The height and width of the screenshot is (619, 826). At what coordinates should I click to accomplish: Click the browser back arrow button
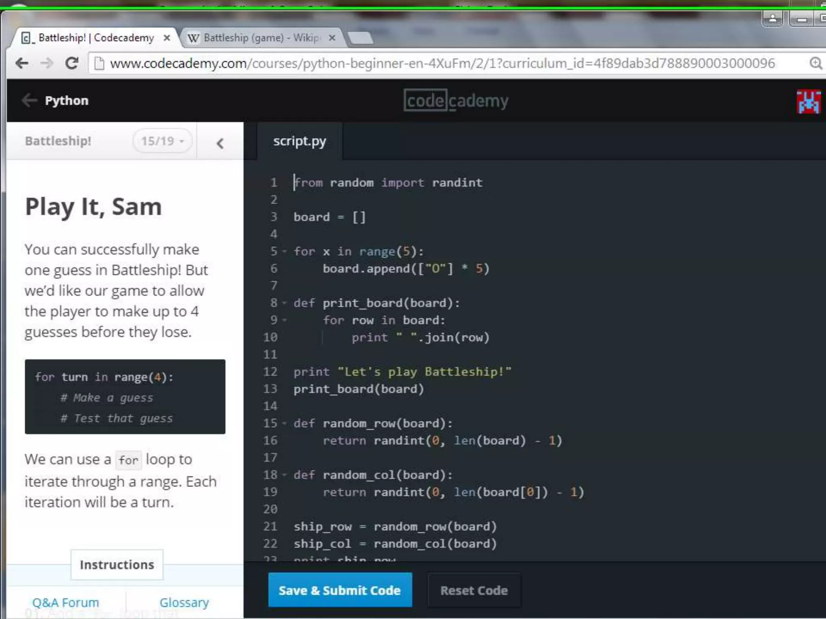22,63
